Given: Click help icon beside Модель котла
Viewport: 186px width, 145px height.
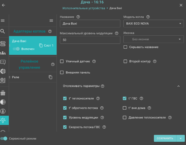Looking at the screenshot, I should (x=148, y=17).
